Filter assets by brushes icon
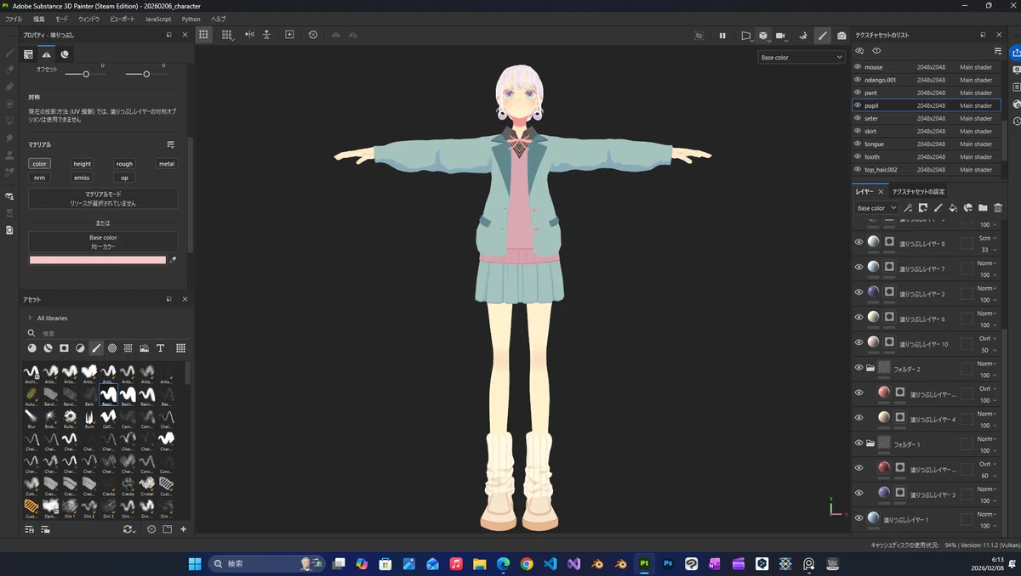Screen dimensions: 1021x576 click(x=96, y=348)
